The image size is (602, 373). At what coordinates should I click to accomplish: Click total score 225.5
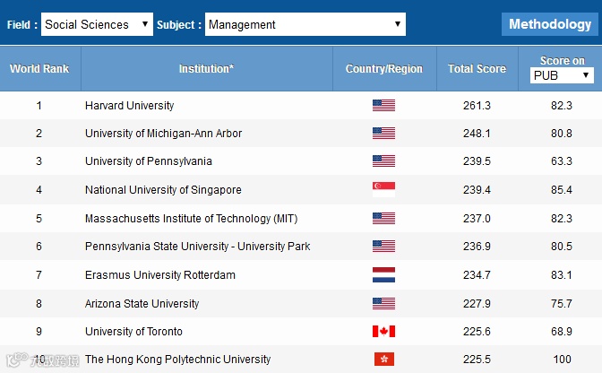pos(477,360)
